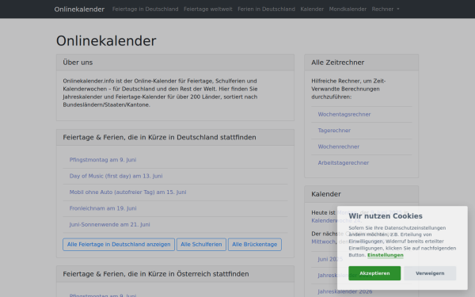
Task: Open Ferien in Deutschland menu item
Action: tap(266, 9)
